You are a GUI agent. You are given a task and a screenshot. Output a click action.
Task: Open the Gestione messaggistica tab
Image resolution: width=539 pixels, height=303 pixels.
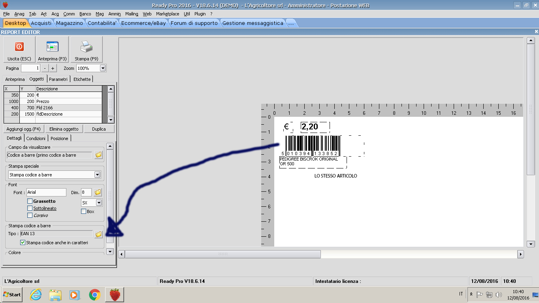pyautogui.click(x=253, y=23)
